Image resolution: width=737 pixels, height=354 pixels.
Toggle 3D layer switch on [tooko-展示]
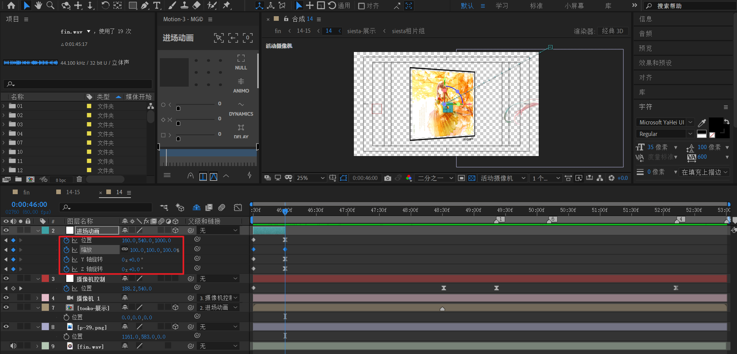click(176, 307)
